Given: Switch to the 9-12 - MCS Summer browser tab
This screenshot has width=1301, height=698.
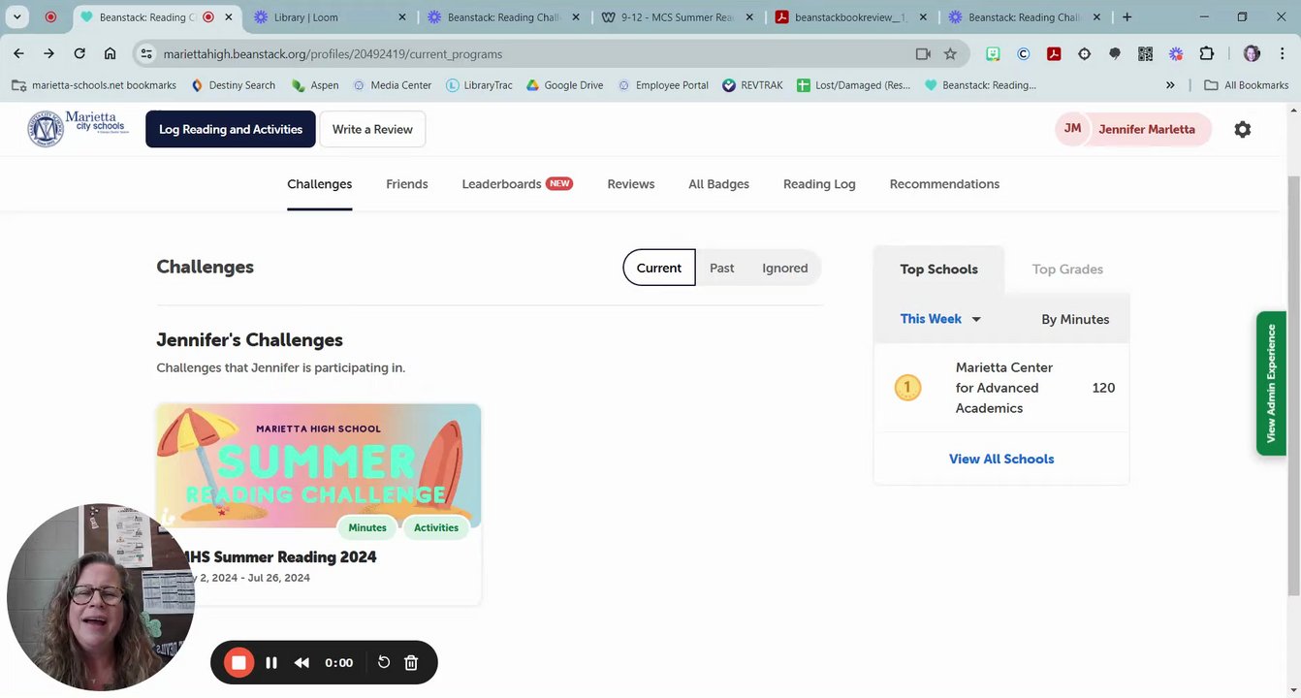Looking at the screenshot, I should coord(679,16).
